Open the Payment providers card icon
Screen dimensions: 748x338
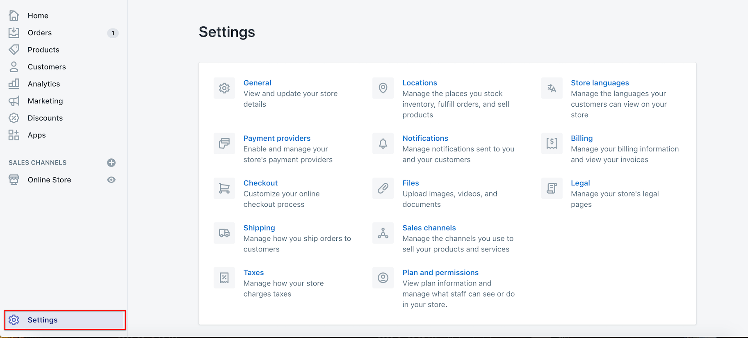coord(224,144)
